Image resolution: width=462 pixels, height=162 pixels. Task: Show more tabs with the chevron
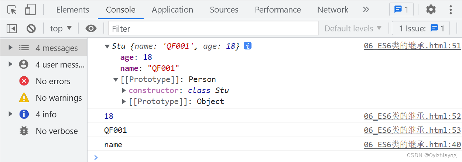point(366,10)
